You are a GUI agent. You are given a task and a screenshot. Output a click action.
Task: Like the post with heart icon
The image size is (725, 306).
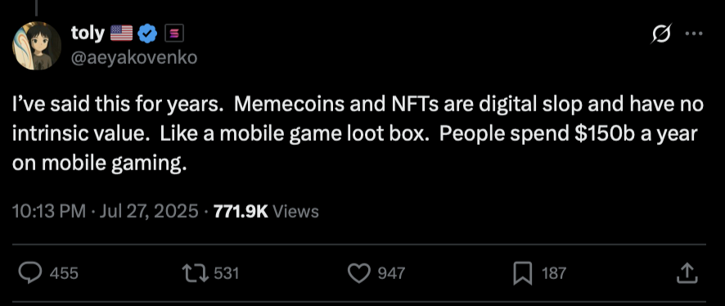tap(359, 273)
